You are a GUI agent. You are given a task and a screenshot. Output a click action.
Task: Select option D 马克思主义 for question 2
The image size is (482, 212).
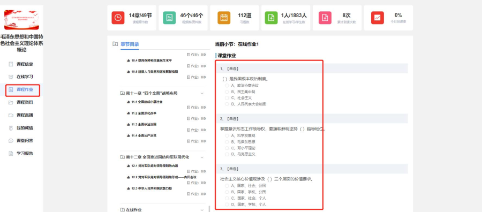[x=227, y=154]
